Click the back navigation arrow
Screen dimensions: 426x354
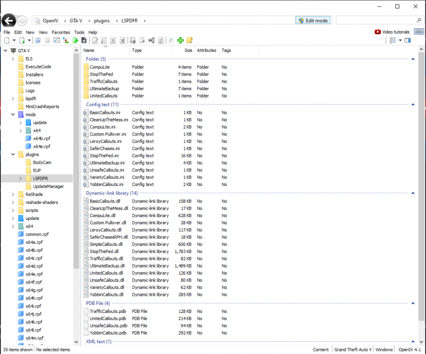8,20
